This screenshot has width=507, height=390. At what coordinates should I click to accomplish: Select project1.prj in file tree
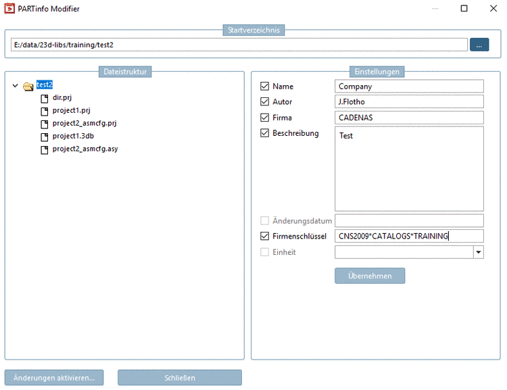coord(72,111)
